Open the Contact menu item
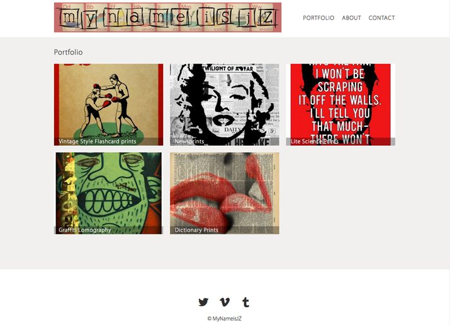The height and width of the screenshot is (326, 450). 381,18
